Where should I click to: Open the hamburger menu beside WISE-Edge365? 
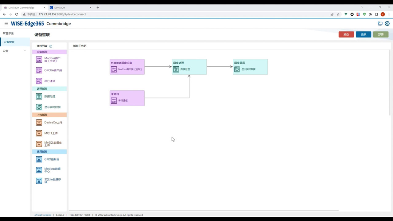point(6,23)
